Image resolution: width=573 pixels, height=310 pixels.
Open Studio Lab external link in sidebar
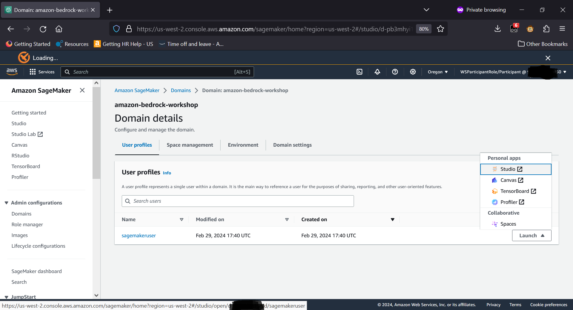[x=27, y=134]
